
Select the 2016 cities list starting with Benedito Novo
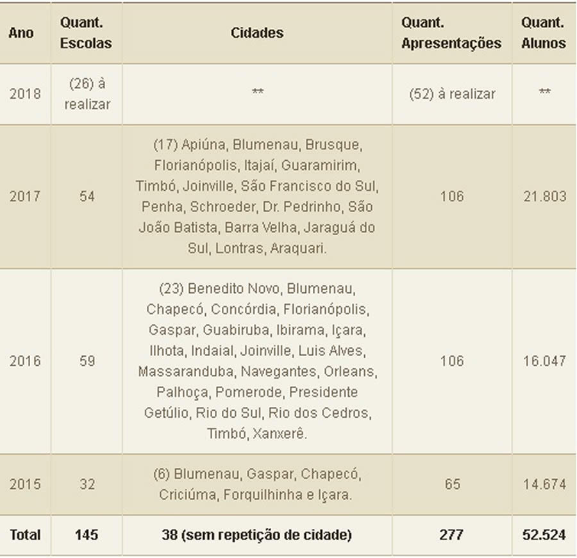pyautogui.click(x=257, y=361)
